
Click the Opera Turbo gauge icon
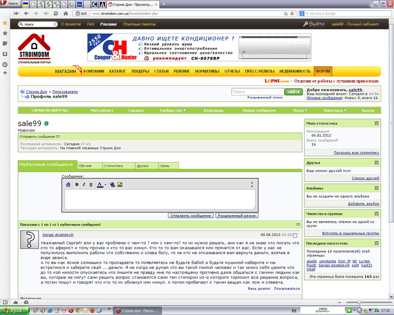(26, 302)
